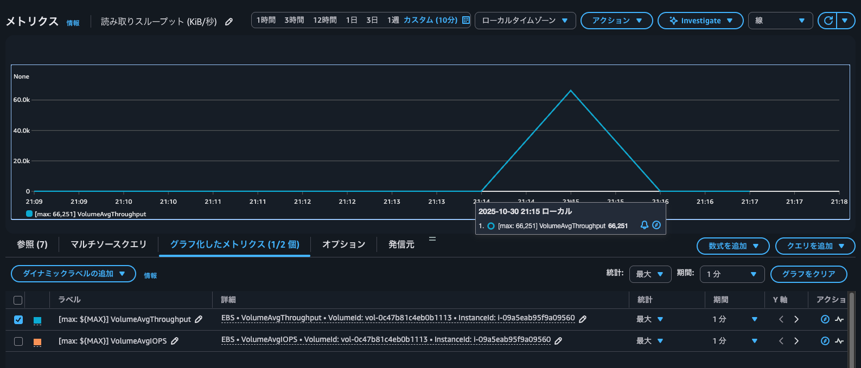This screenshot has height=368, width=861.
Task: Click compass action icon in VolumeAvgThroughput row
Action: click(x=825, y=319)
